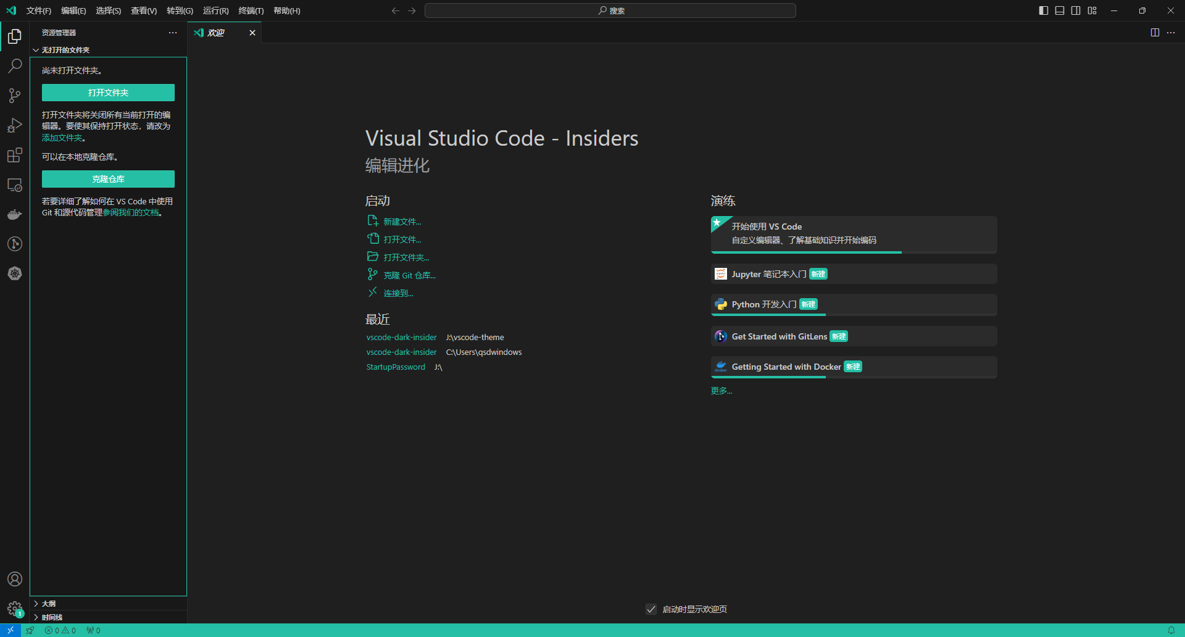Click the 更多... walkthroughs link

point(721,391)
